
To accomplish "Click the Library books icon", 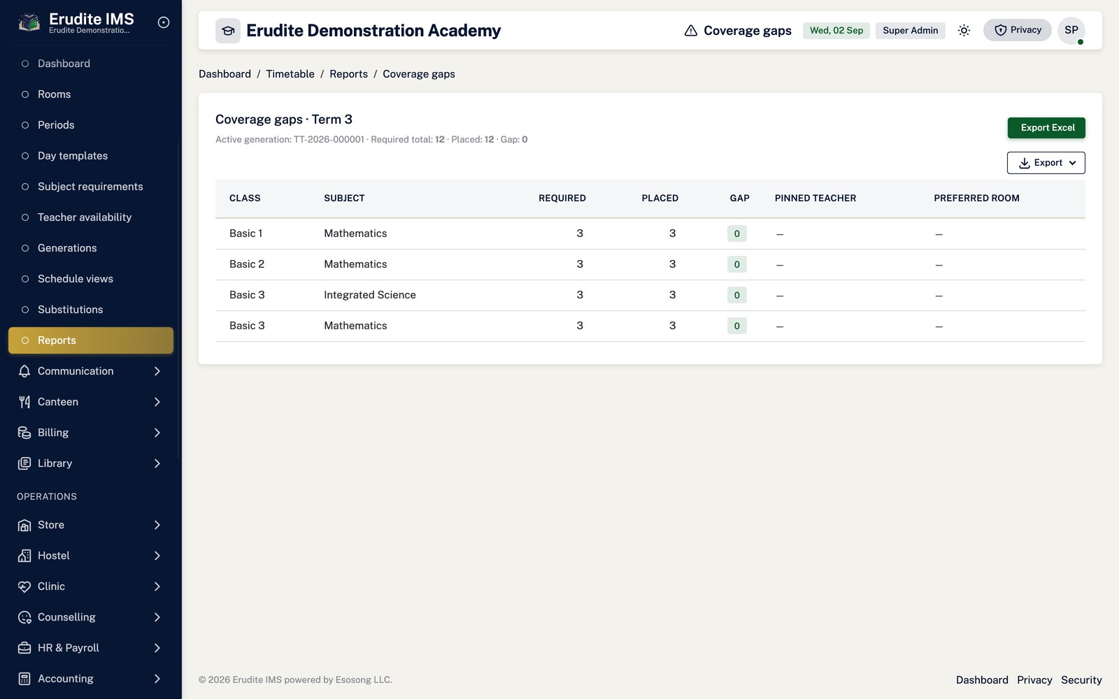I will 24,463.
